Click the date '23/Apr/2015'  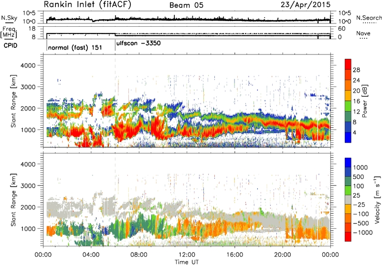306,5
